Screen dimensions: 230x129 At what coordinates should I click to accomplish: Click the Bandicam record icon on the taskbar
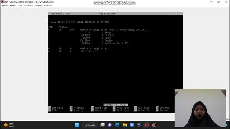coord(154,125)
